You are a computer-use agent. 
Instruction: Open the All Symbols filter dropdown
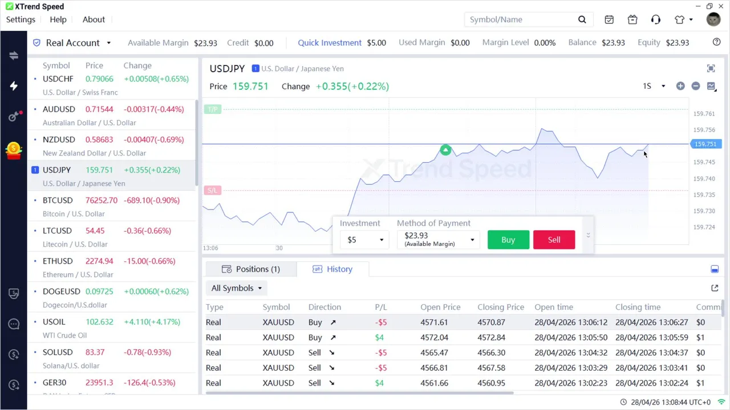pos(237,288)
